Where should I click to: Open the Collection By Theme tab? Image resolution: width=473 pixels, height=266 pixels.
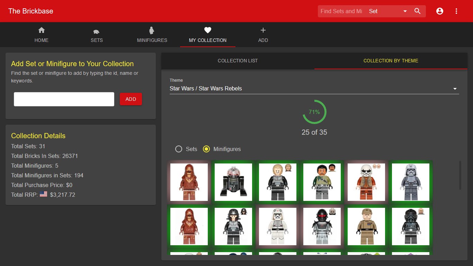coord(391,61)
